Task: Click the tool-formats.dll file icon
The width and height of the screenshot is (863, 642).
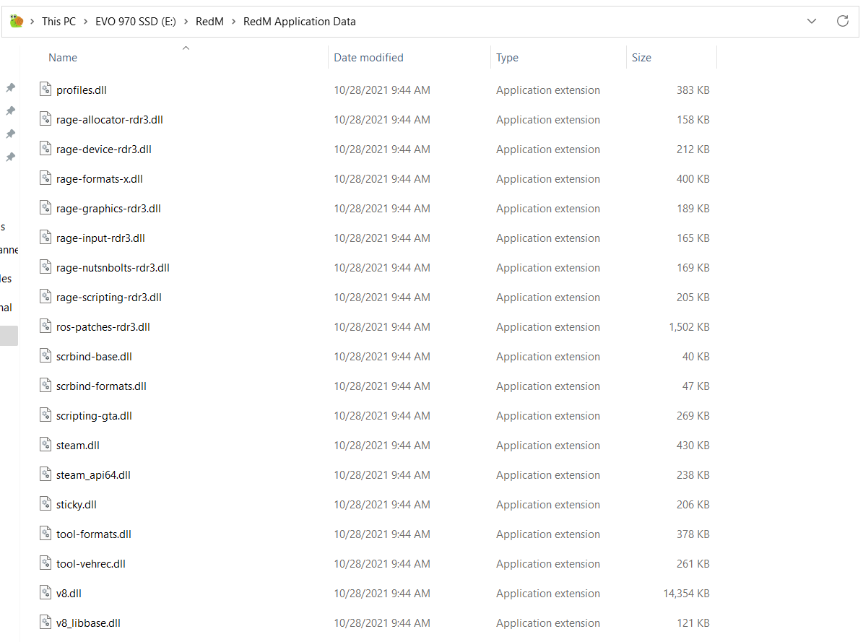Action: (45, 534)
